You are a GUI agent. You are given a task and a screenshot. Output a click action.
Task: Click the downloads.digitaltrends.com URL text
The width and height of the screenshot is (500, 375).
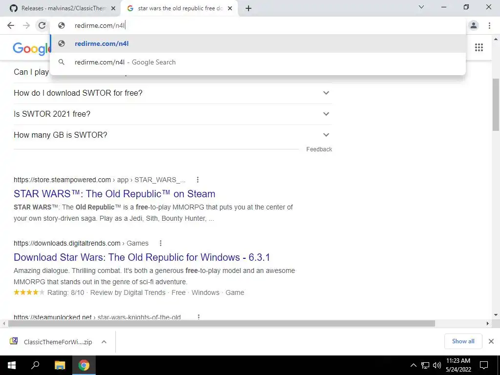tap(67, 243)
